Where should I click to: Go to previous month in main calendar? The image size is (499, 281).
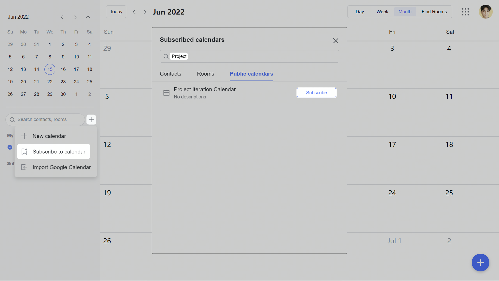point(134,12)
